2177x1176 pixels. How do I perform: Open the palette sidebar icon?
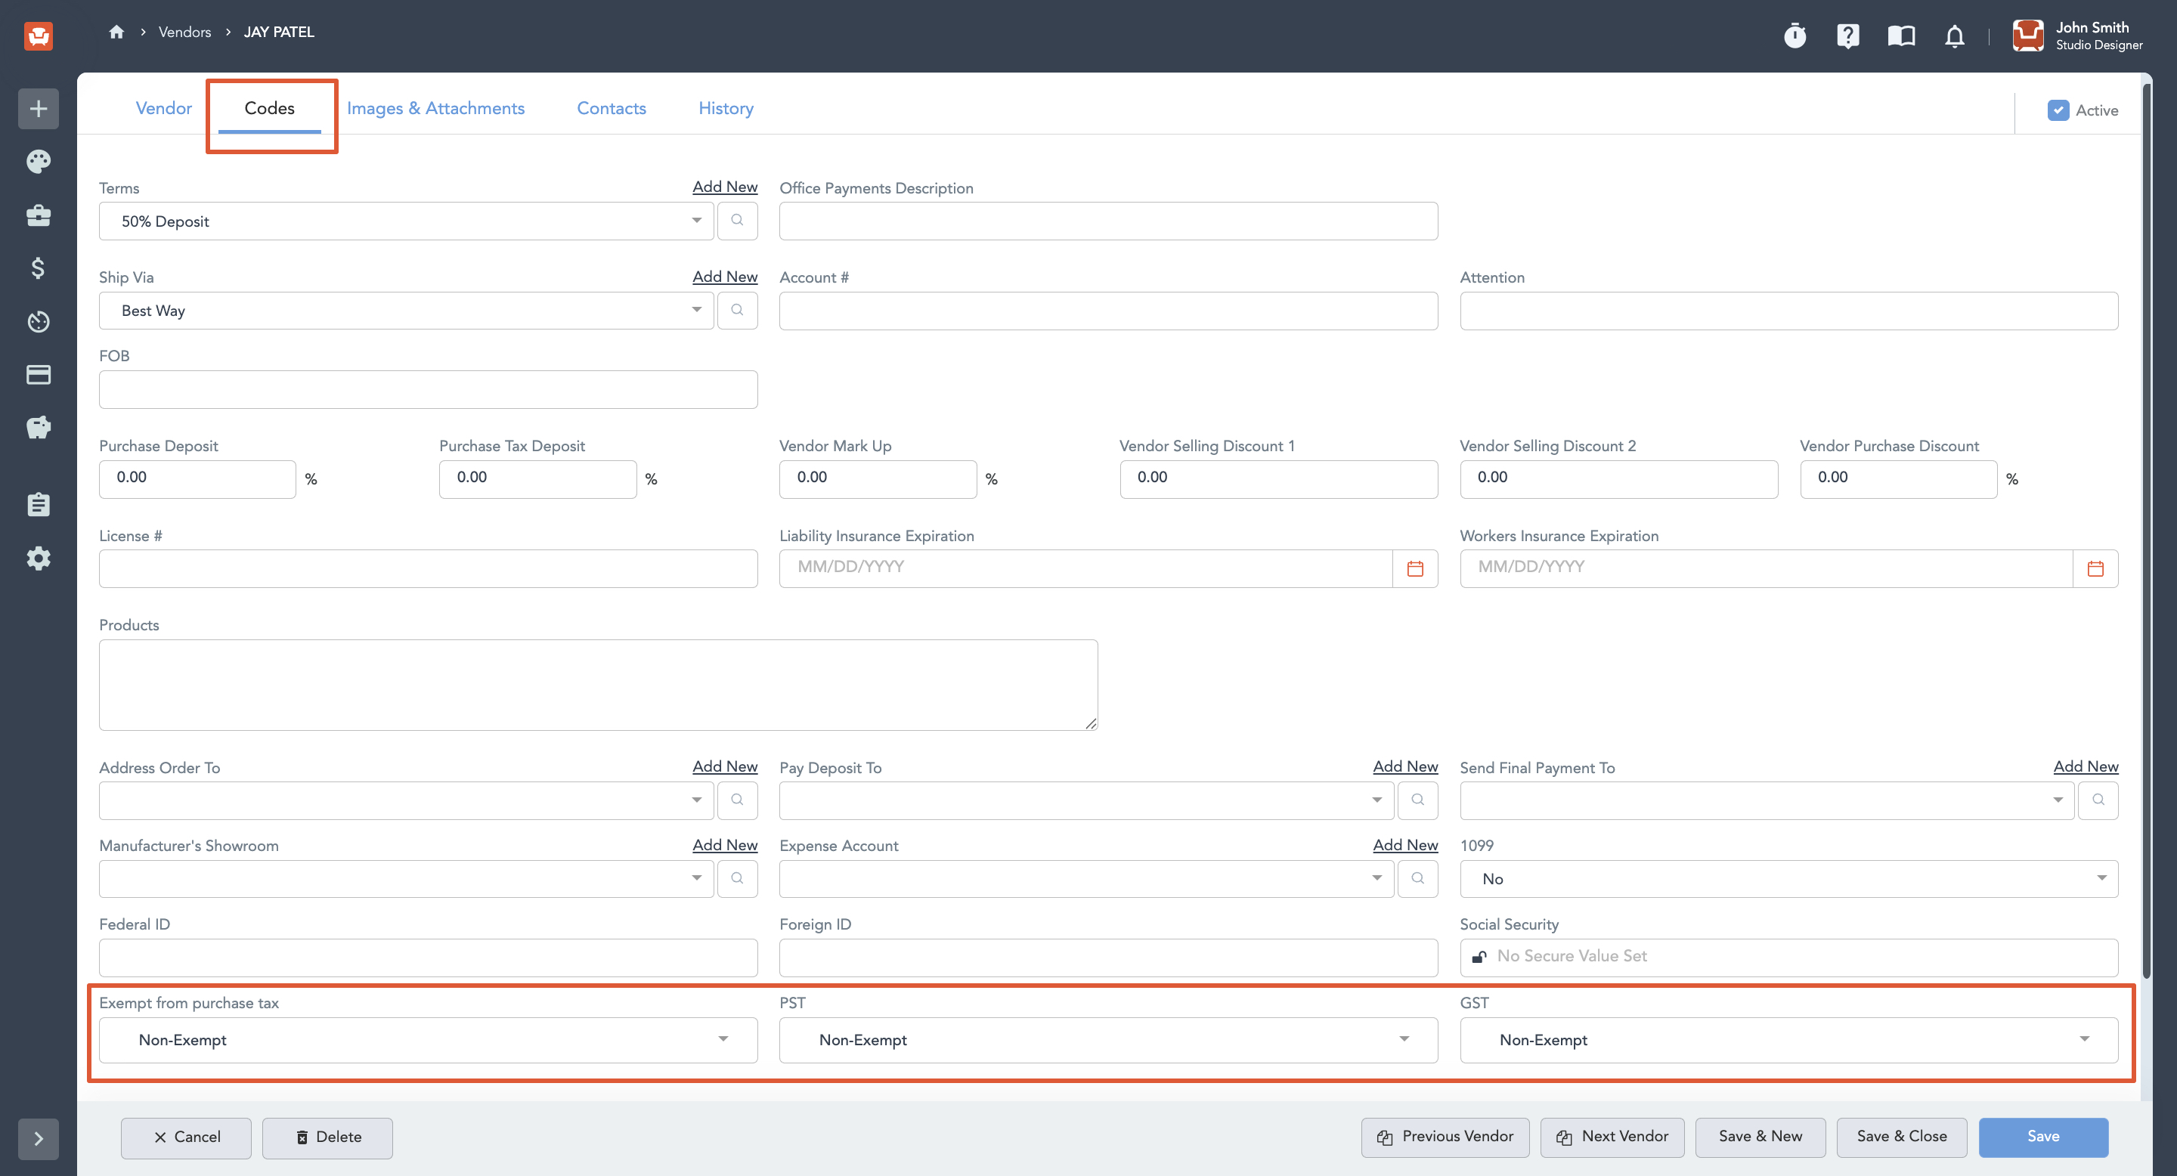pyautogui.click(x=38, y=162)
